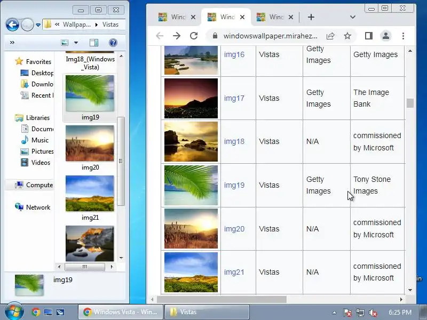Screen dimensions: 427x320
Task: Click Chrome forward arrow
Action: point(177,36)
